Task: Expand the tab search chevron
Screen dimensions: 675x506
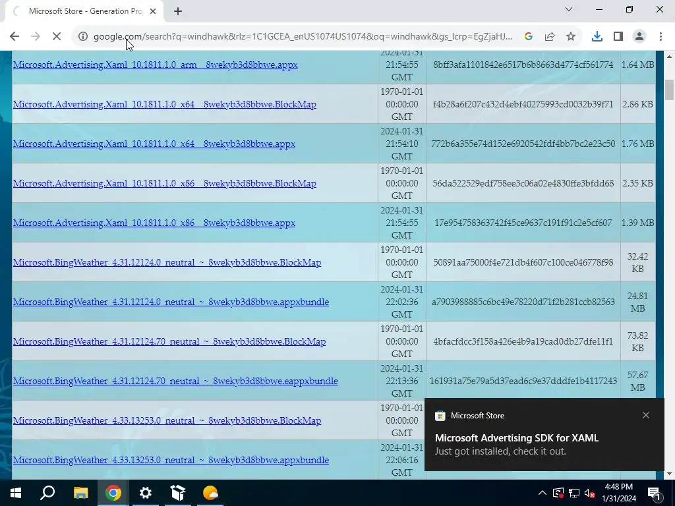Action: [x=569, y=9]
